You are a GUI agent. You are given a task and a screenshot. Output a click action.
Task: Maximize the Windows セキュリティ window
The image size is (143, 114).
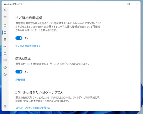tap(129, 4)
